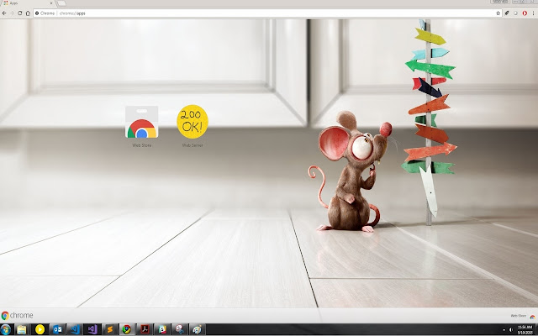Click the volume speaker tray icon
The height and width of the screenshot is (336, 538).
point(511,330)
